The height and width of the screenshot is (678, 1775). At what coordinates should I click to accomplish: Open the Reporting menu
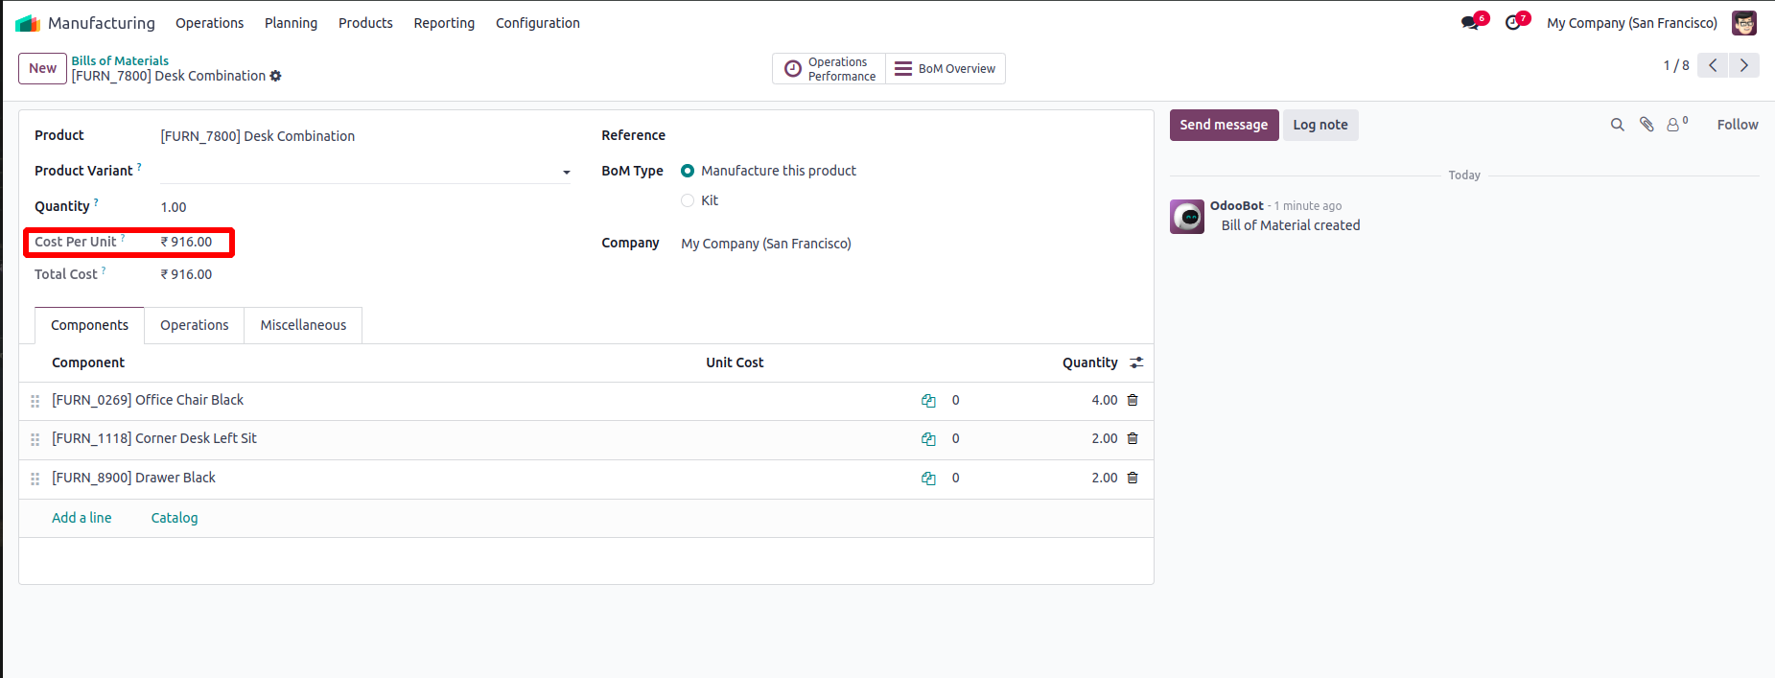coord(444,23)
